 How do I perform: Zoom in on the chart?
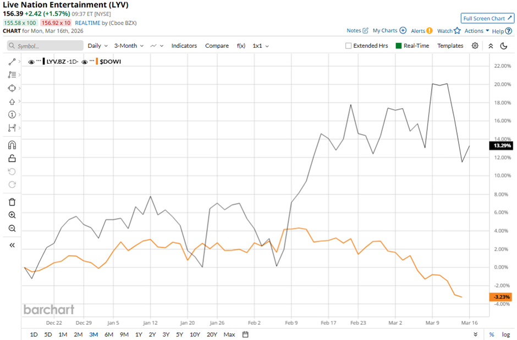click(12, 215)
